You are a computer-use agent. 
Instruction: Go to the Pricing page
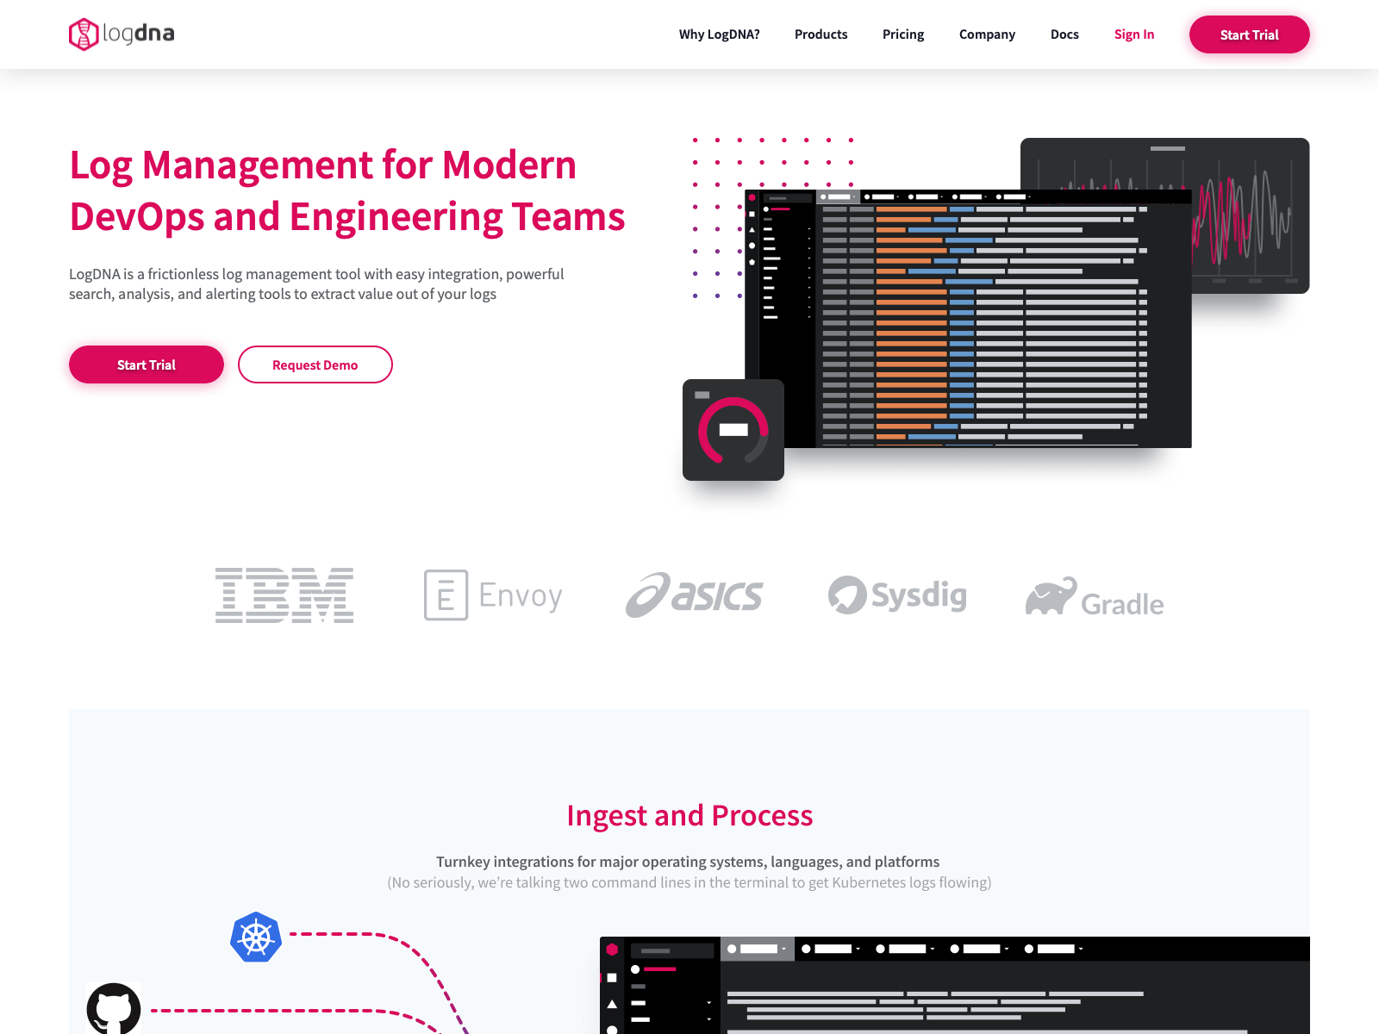[902, 34]
